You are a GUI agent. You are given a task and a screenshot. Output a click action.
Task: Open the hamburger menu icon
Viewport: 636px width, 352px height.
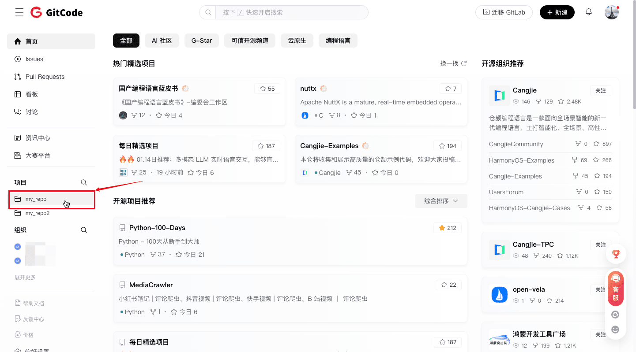[19, 12]
